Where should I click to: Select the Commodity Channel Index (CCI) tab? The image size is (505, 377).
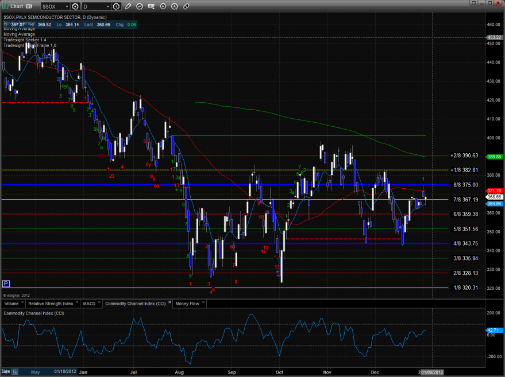135,304
